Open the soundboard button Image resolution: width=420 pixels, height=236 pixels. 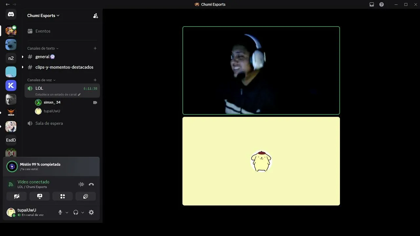pyautogui.click(x=86, y=196)
